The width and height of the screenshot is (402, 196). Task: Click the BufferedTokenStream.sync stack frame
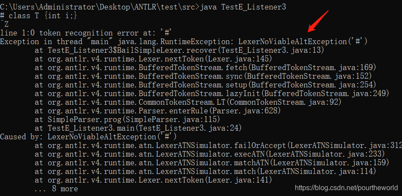tap(203, 76)
